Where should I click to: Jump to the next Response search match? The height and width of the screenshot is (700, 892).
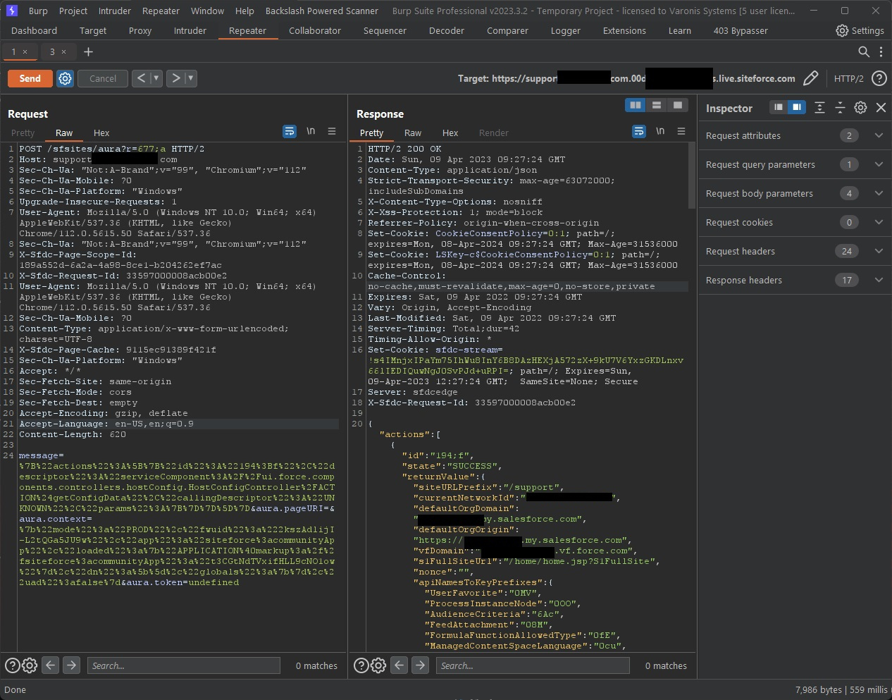click(x=420, y=665)
